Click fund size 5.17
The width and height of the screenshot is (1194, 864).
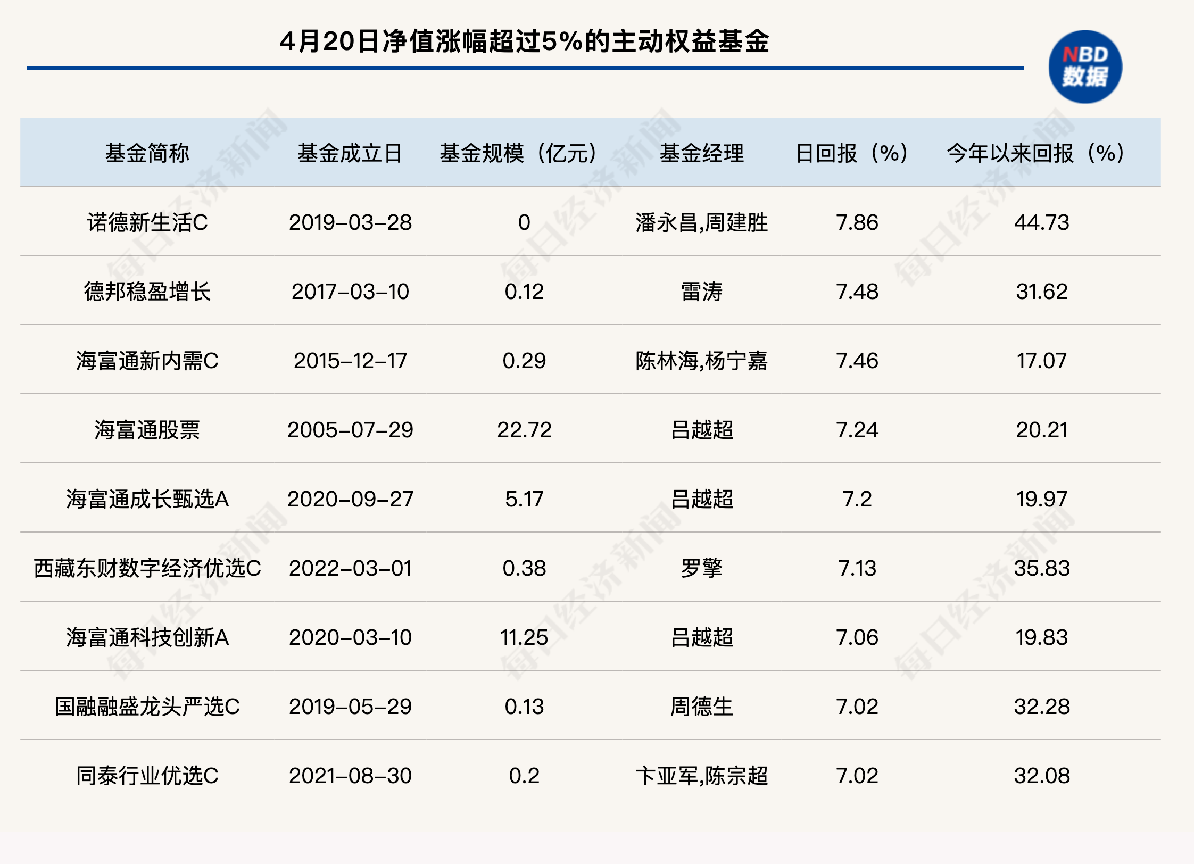click(x=524, y=499)
